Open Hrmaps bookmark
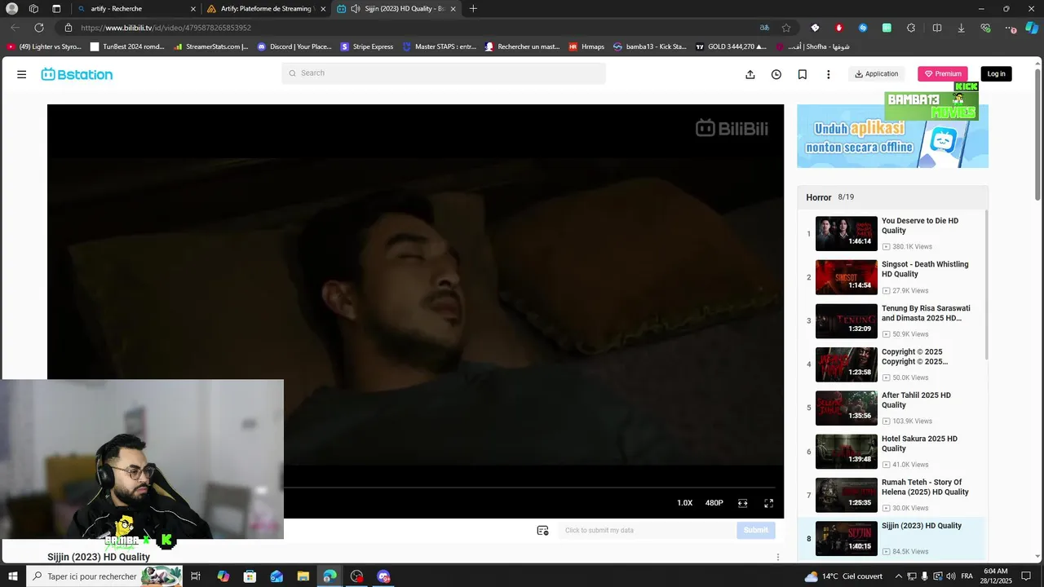Viewport: 1044px width, 587px height. (586, 46)
